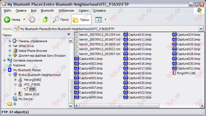Open the Сервис menu
206x116 pixels.
[84, 10]
